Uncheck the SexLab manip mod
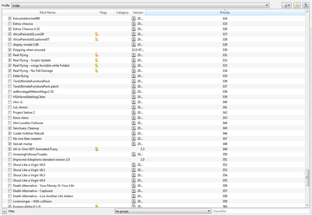312x216 pixels. [x=10, y=144]
